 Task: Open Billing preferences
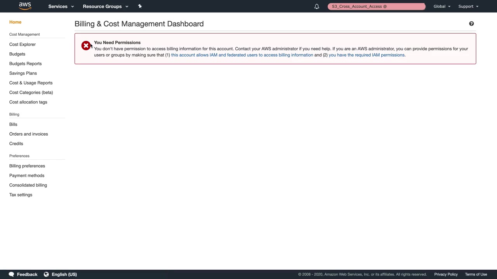point(27,166)
